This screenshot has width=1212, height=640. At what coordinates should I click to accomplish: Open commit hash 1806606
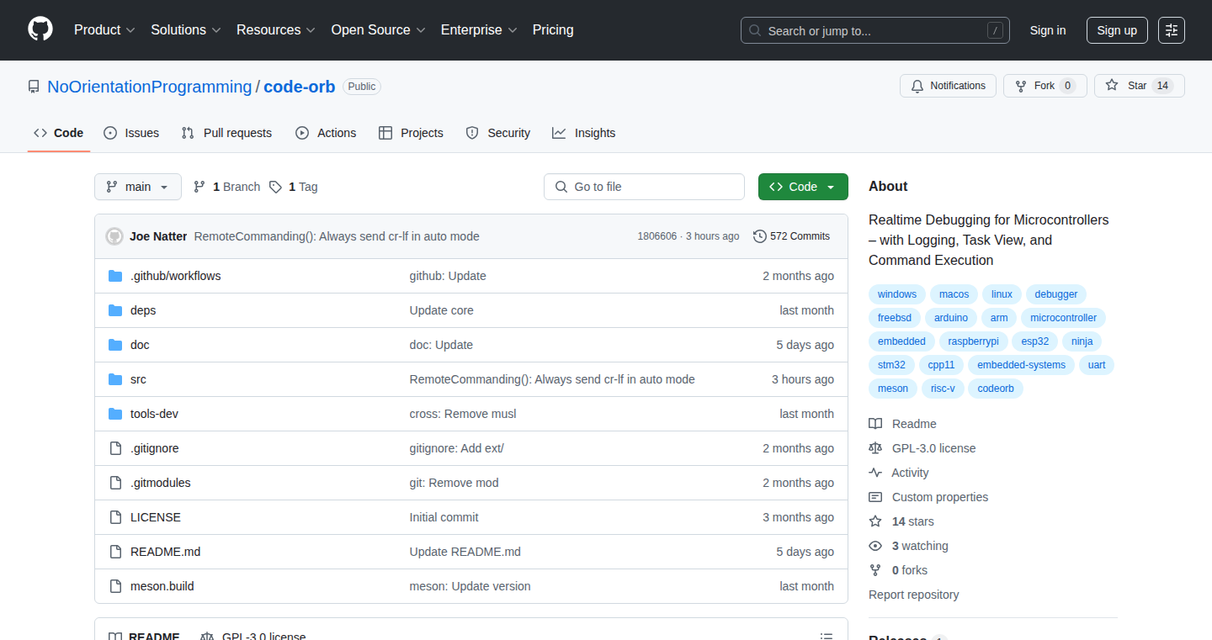[656, 236]
